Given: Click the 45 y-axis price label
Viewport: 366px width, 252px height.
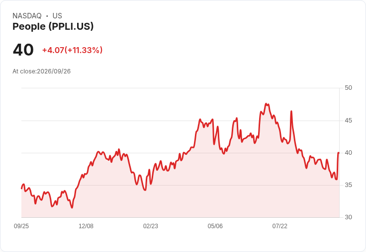Looking at the screenshot, I should pyautogui.click(x=348, y=121).
